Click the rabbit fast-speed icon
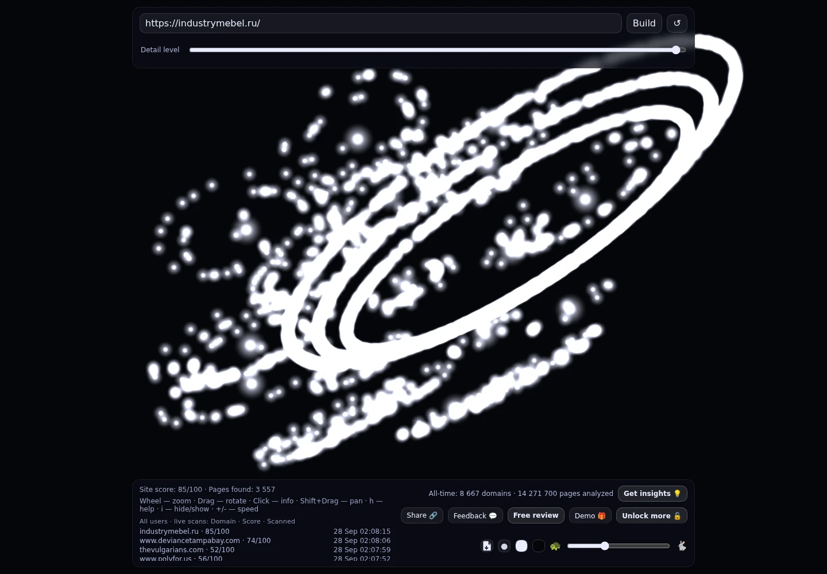This screenshot has width=827, height=574. (682, 546)
